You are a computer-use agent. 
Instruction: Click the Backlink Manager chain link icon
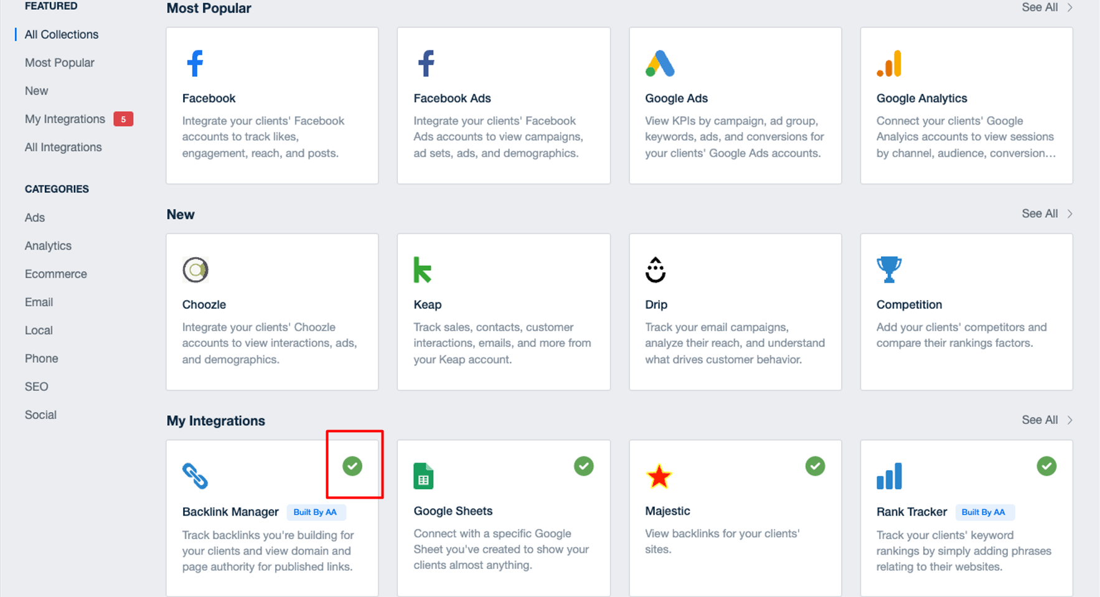195,476
